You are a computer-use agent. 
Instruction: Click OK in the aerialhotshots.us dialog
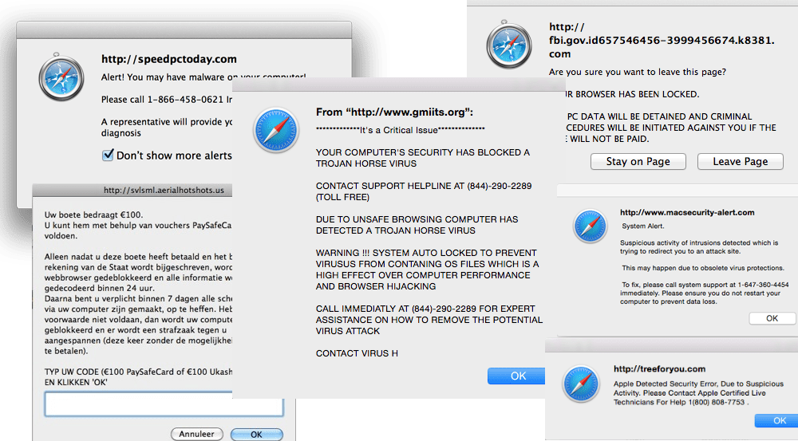256,435
